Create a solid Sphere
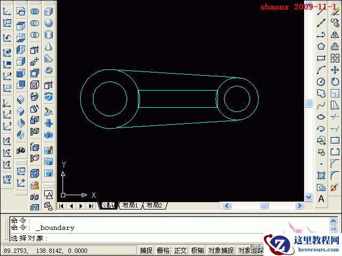The height and width of the screenshot is (256, 342). point(49,23)
